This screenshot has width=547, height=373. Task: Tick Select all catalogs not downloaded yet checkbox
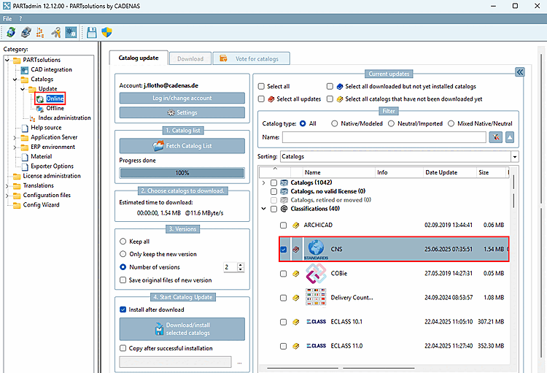click(x=330, y=99)
